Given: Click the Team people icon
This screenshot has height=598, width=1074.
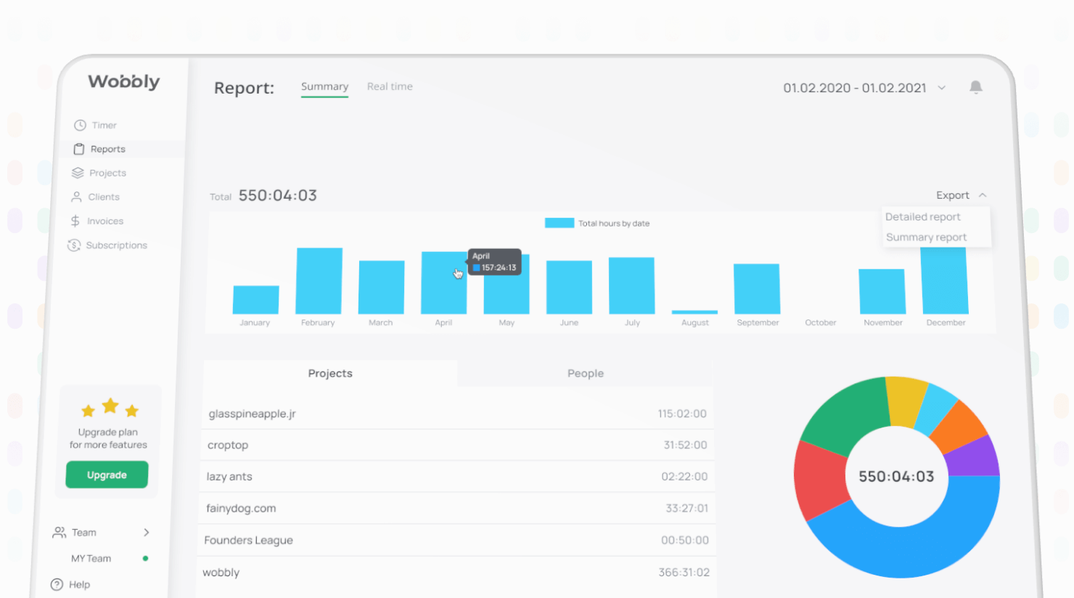Looking at the screenshot, I should click(59, 533).
